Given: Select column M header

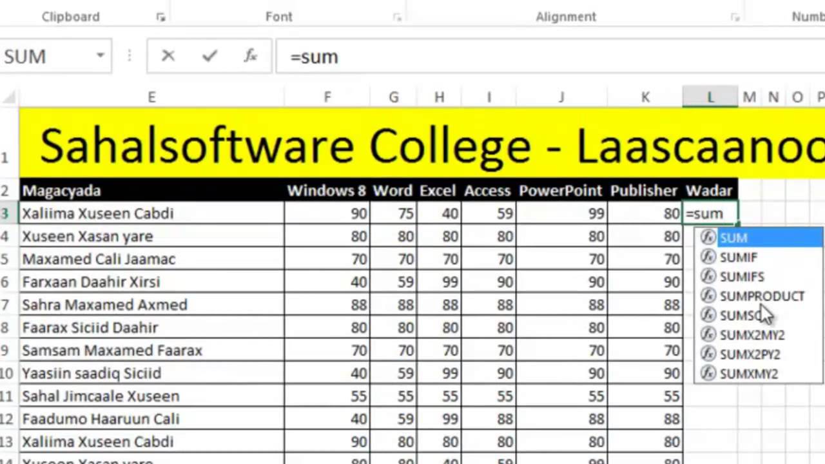Looking at the screenshot, I should coord(749,97).
